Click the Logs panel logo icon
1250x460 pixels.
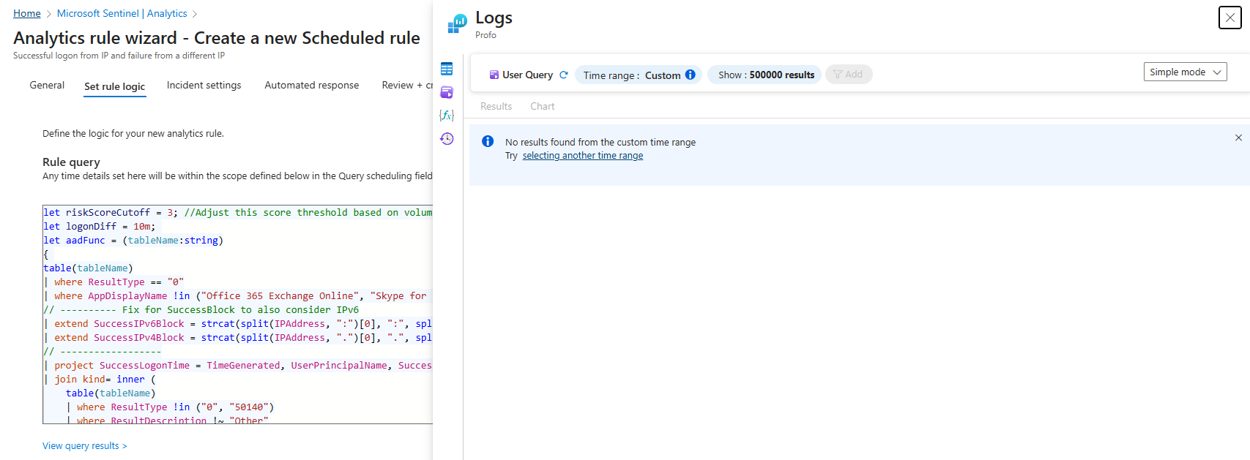[458, 24]
